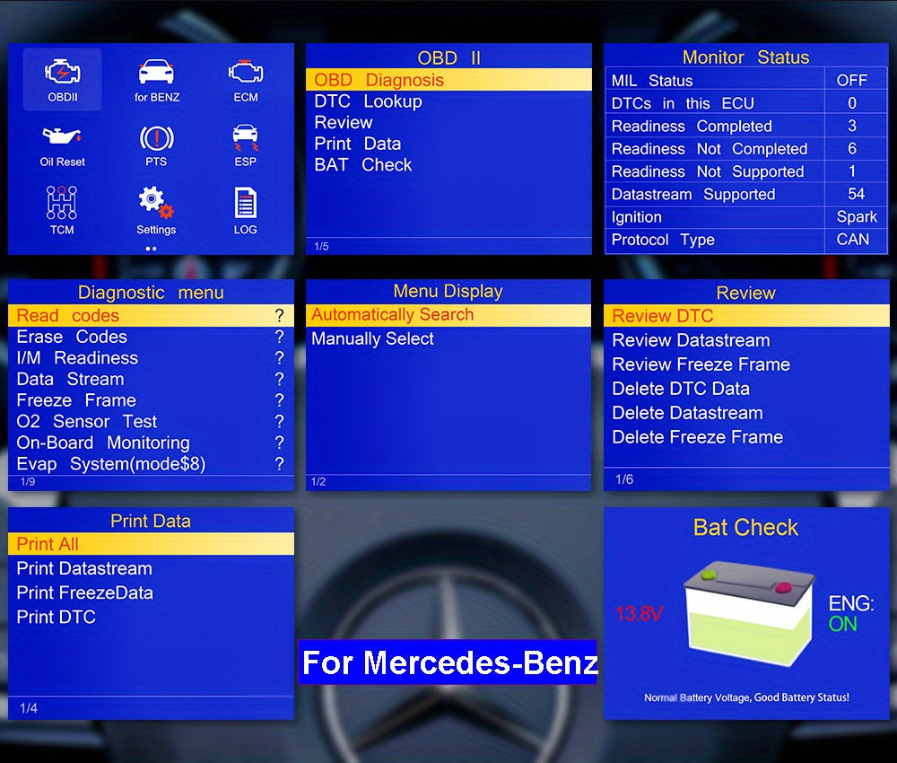Open Settings gear icon
897x763 pixels.
156,210
